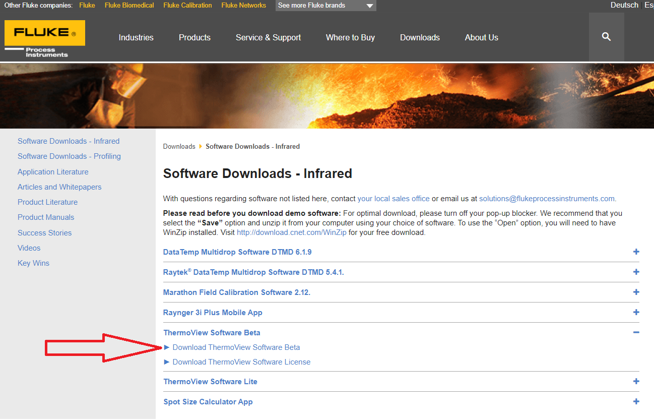Go to Software Downloads - Infrared sidebar link
Image resolution: width=654 pixels, height=420 pixels.
(69, 141)
